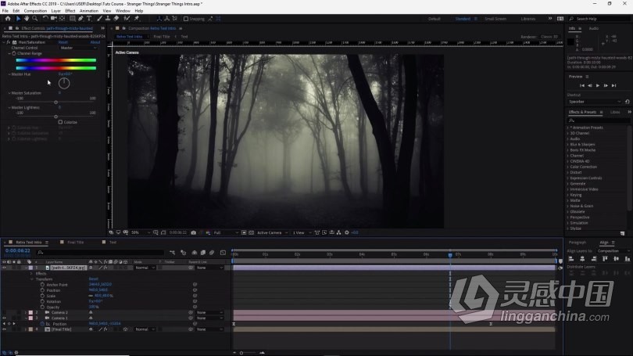Select the Type tool

90,19
